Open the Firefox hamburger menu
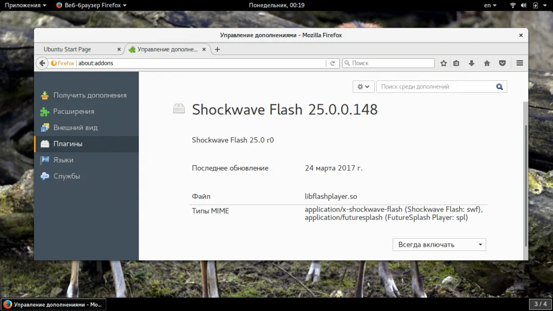This screenshot has height=311, width=553. click(x=520, y=63)
